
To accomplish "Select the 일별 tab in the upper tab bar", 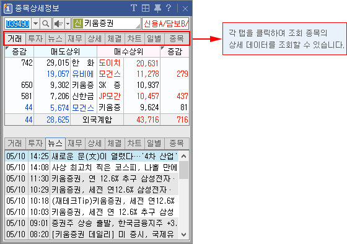I will [154, 39].
